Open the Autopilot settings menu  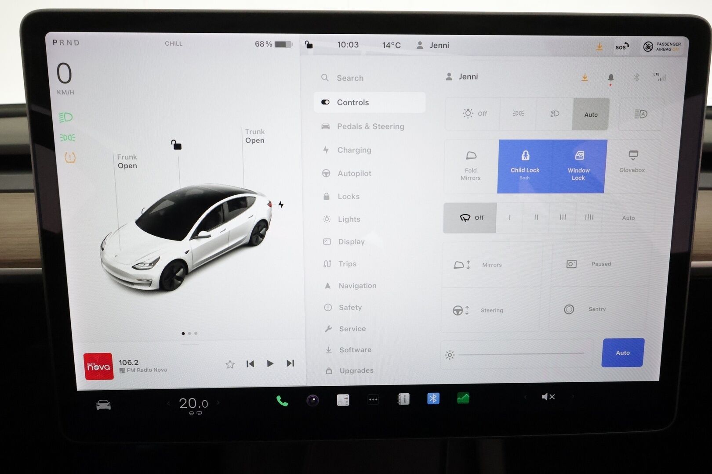354,173
